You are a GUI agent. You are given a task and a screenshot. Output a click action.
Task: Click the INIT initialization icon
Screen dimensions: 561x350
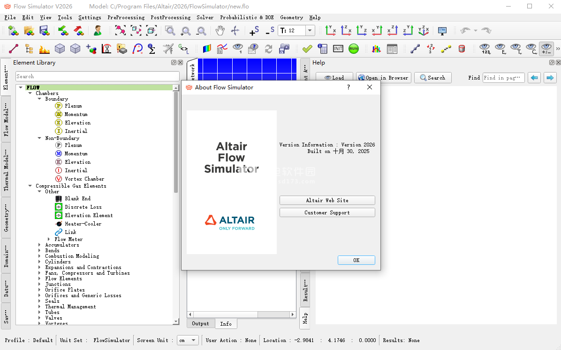(338, 49)
